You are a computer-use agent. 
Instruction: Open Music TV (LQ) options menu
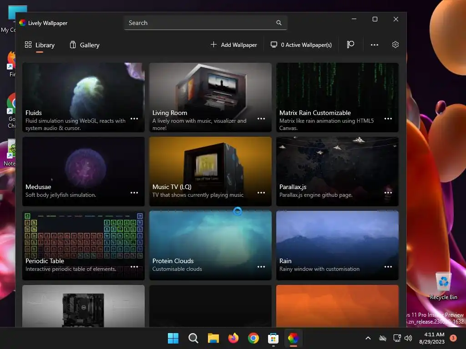(x=261, y=193)
